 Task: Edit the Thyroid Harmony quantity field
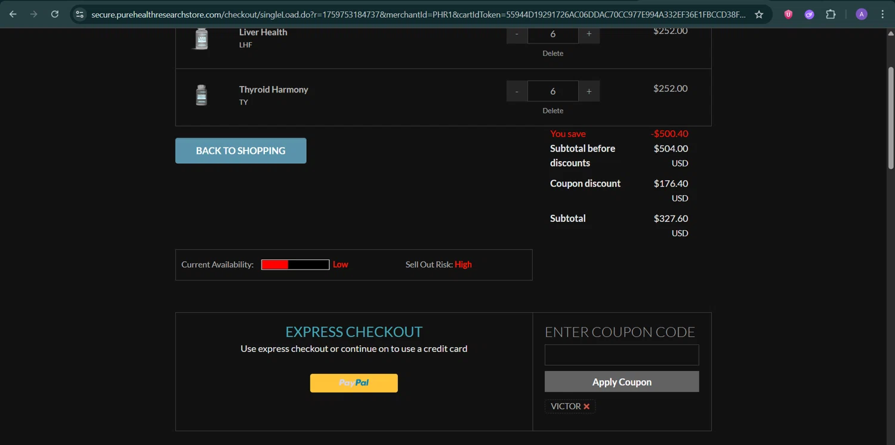coord(553,91)
